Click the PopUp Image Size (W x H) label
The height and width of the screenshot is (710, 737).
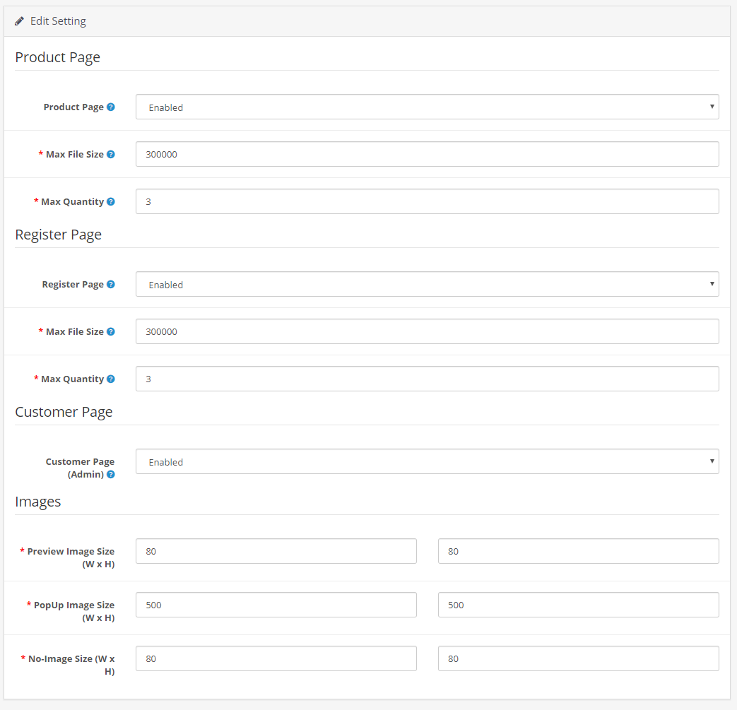coord(71,611)
